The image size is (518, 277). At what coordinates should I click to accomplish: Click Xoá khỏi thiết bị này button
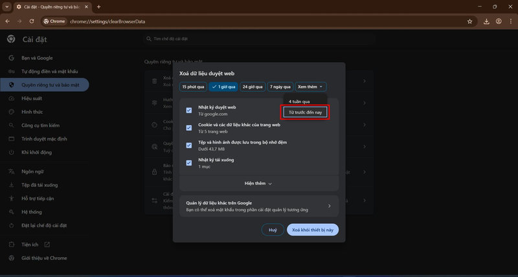pyautogui.click(x=313, y=230)
